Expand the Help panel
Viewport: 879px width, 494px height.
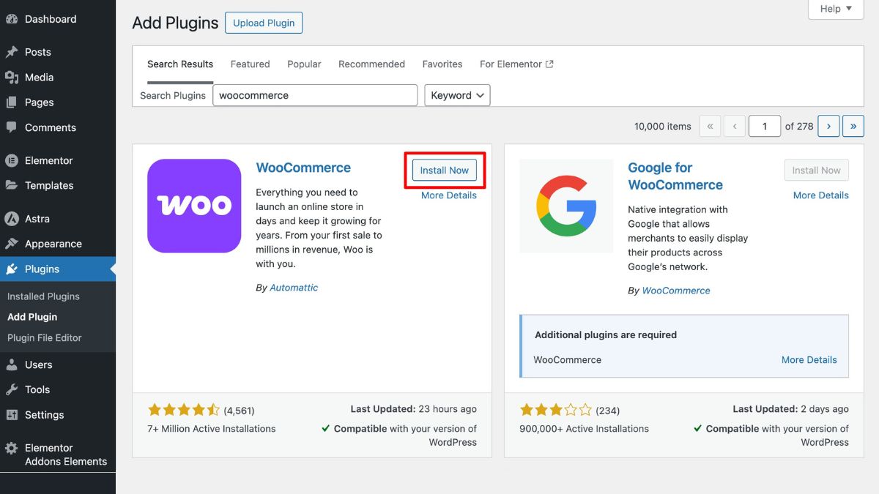(836, 9)
